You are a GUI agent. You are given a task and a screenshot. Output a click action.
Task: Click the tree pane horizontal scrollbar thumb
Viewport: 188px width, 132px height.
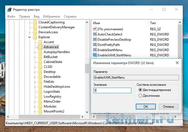49,117
